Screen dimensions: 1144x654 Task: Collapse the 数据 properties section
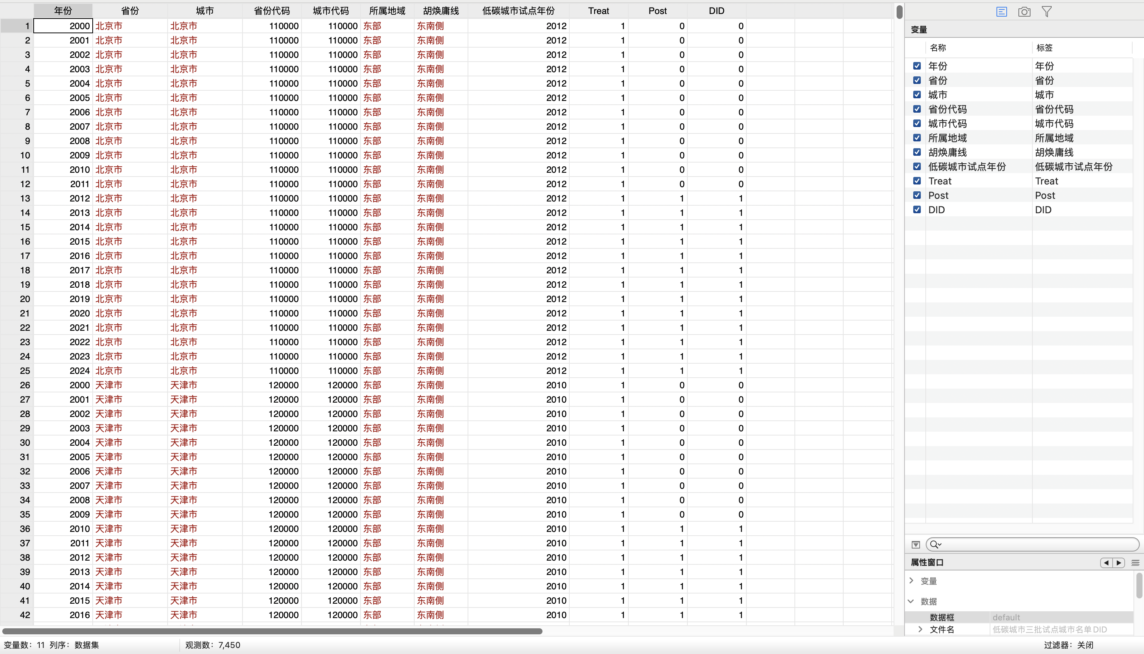911,601
